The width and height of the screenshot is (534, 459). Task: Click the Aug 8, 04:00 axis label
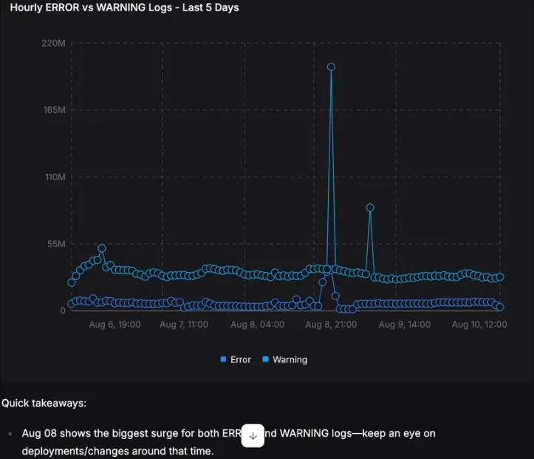(257, 324)
